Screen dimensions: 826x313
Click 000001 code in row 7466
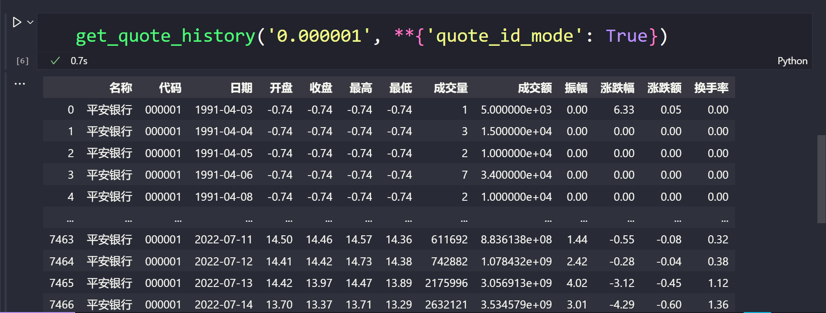[x=163, y=305]
